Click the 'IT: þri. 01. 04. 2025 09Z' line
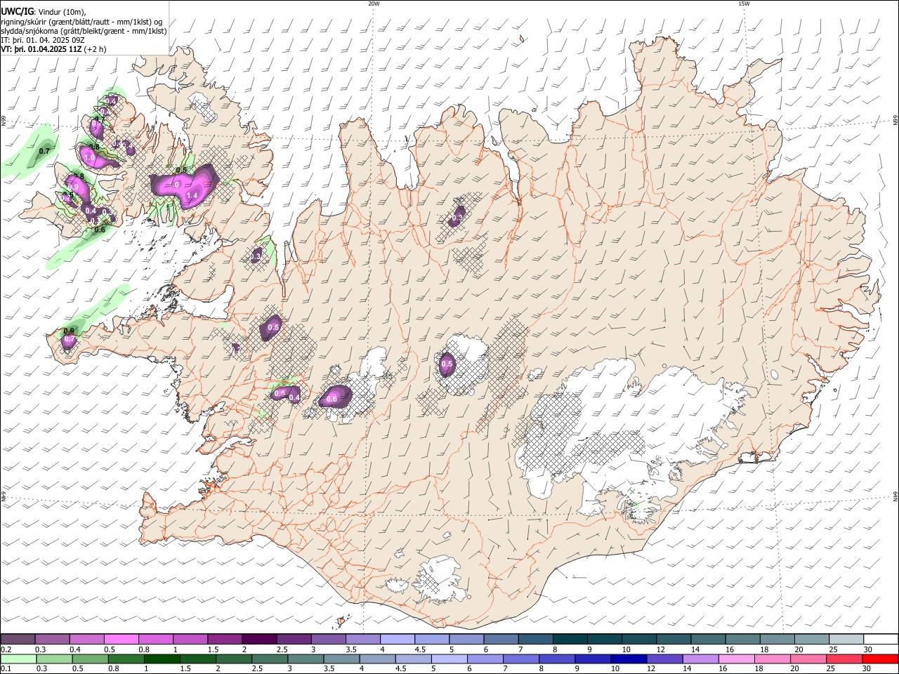This screenshot has height=674, width=899. pos(43,40)
